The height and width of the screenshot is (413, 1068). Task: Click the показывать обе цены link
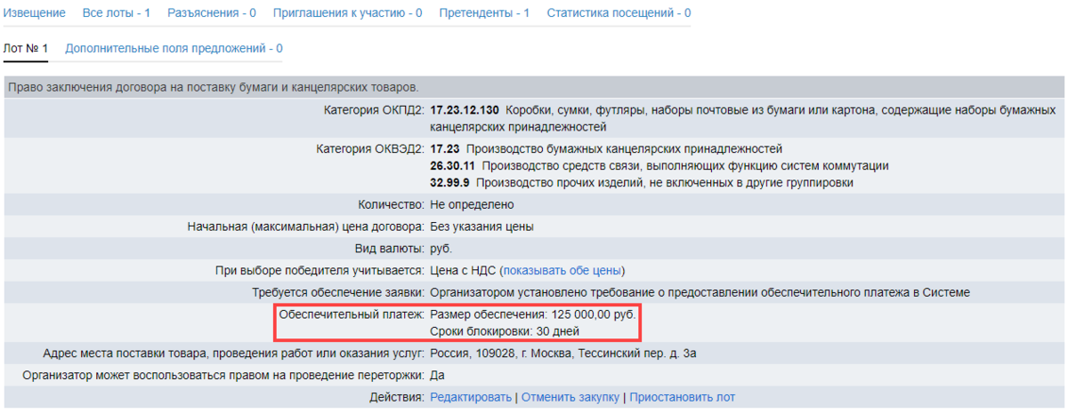point(563,270)
